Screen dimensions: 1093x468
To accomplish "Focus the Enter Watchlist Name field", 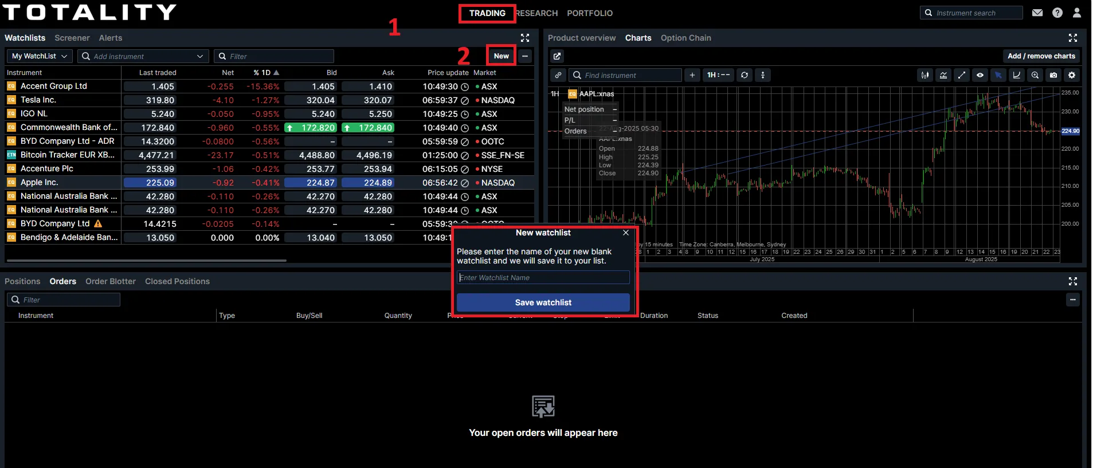I will click(543, 278).
